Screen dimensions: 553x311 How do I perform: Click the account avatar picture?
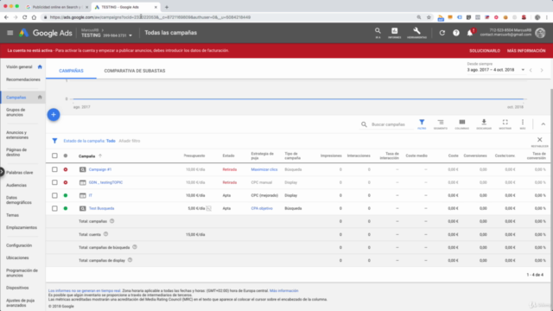point(540,33)
